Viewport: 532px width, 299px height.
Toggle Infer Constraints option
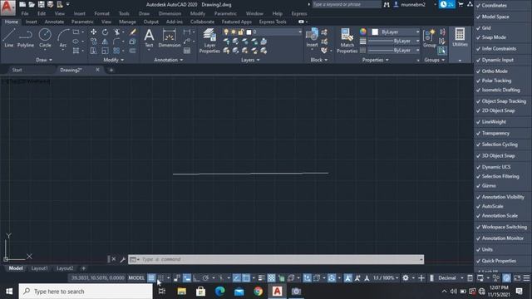point(503,48)
